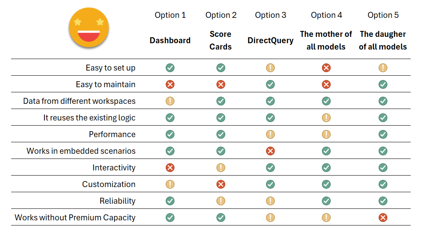Click the Dashboard column title
This screenshot has width=427, height=235.
170,40
